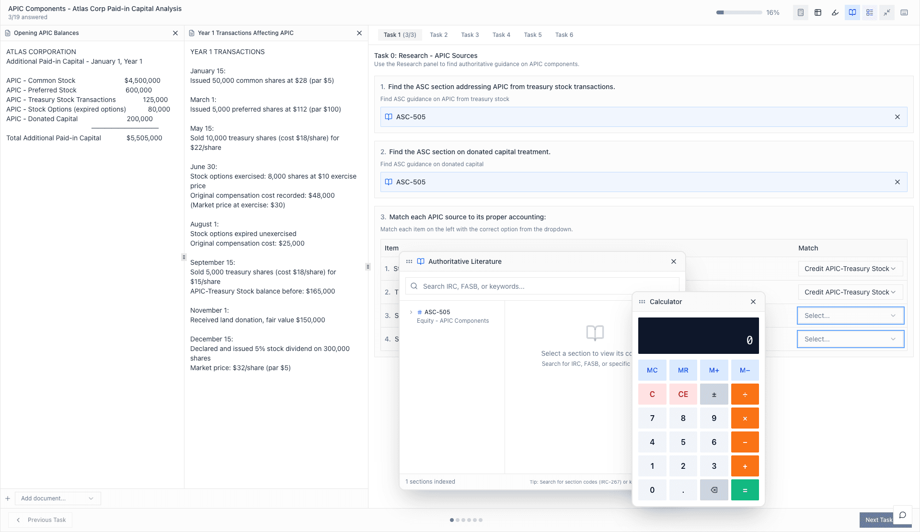Open the forms list panel icon
The image size is (920, 532).
click(870, 12)
